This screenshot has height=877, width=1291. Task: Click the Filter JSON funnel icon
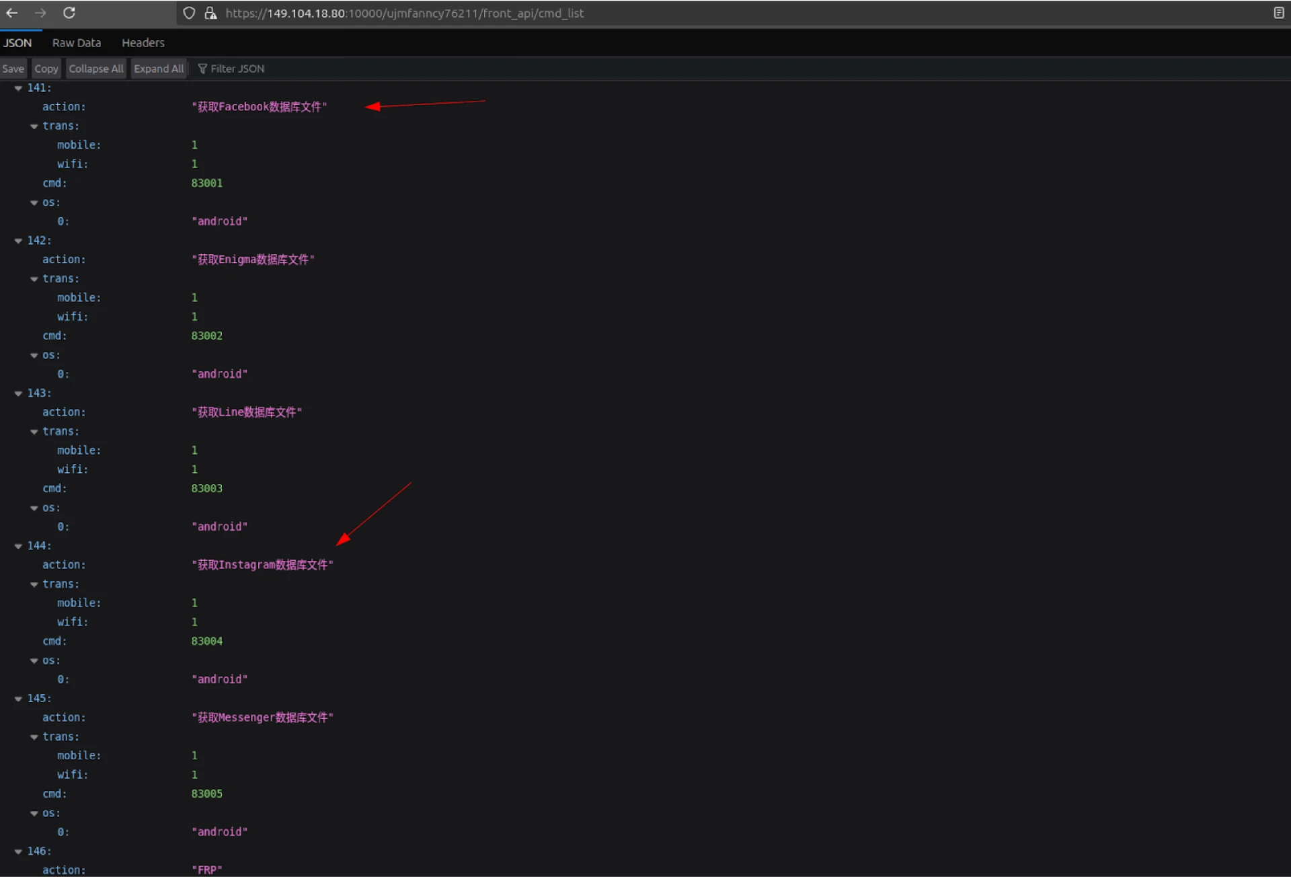click(x=202, y=69)
